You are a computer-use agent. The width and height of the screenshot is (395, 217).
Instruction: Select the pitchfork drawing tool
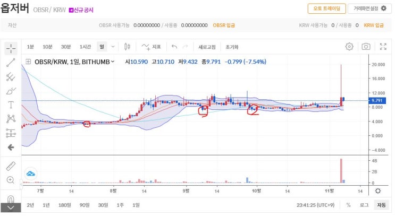11,77
